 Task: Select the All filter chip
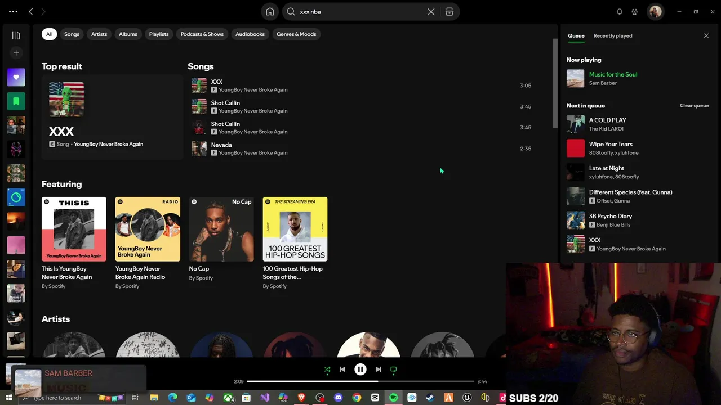coord(49,34)
